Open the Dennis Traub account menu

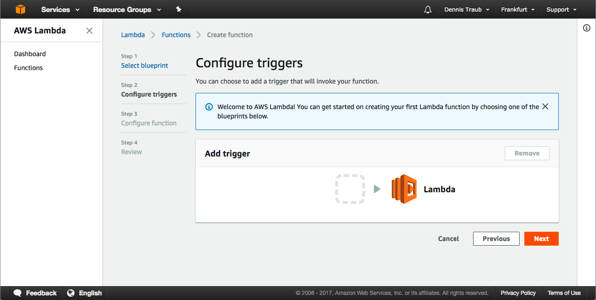click(x=467, y=10)
